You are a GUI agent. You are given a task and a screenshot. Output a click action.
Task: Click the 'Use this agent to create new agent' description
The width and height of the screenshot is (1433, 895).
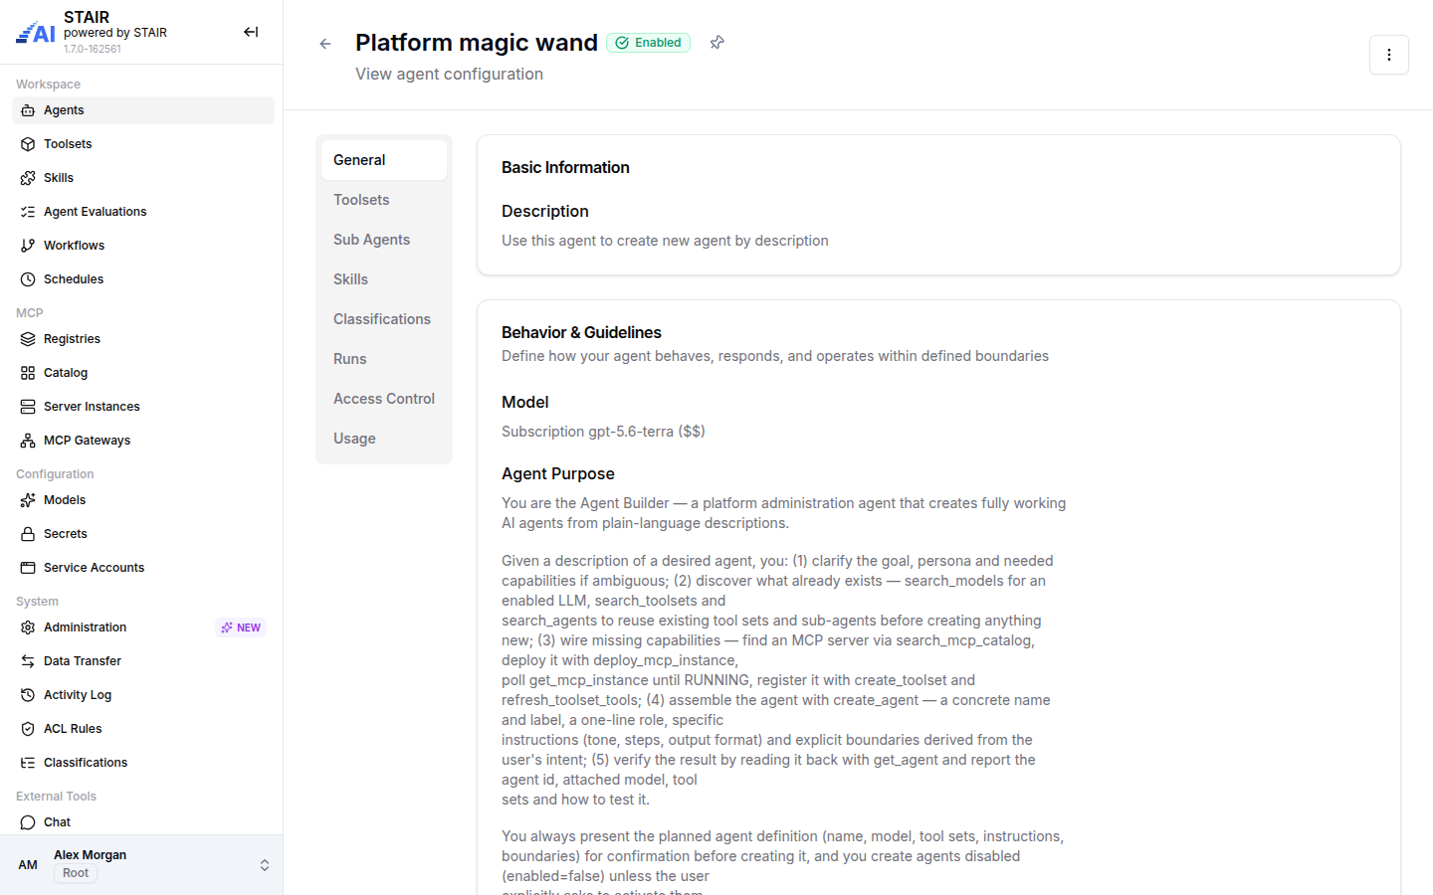tap(665, 241)
